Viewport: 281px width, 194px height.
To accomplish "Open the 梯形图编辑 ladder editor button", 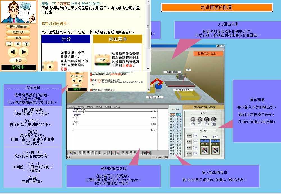I will coord(18,27).
